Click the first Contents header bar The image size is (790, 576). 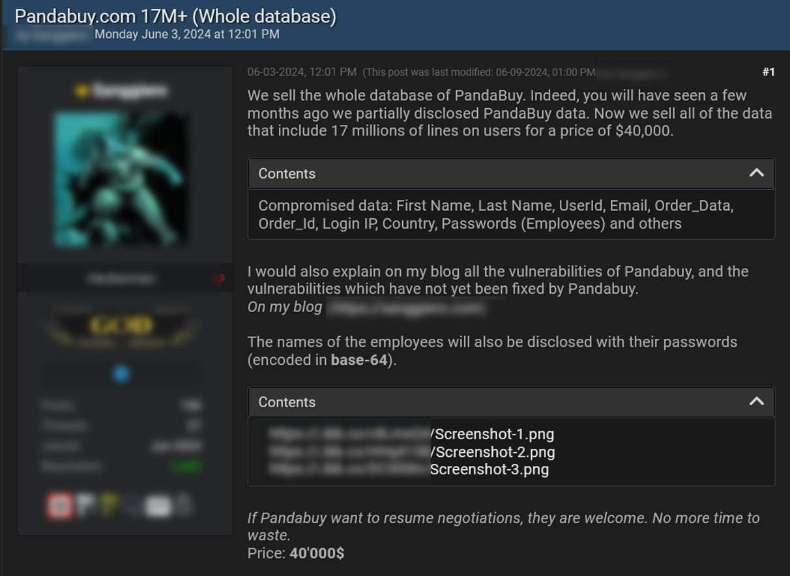pyautogui.click(x=511, y=173)
